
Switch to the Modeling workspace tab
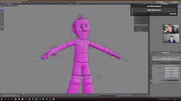[x=24, y=2]
